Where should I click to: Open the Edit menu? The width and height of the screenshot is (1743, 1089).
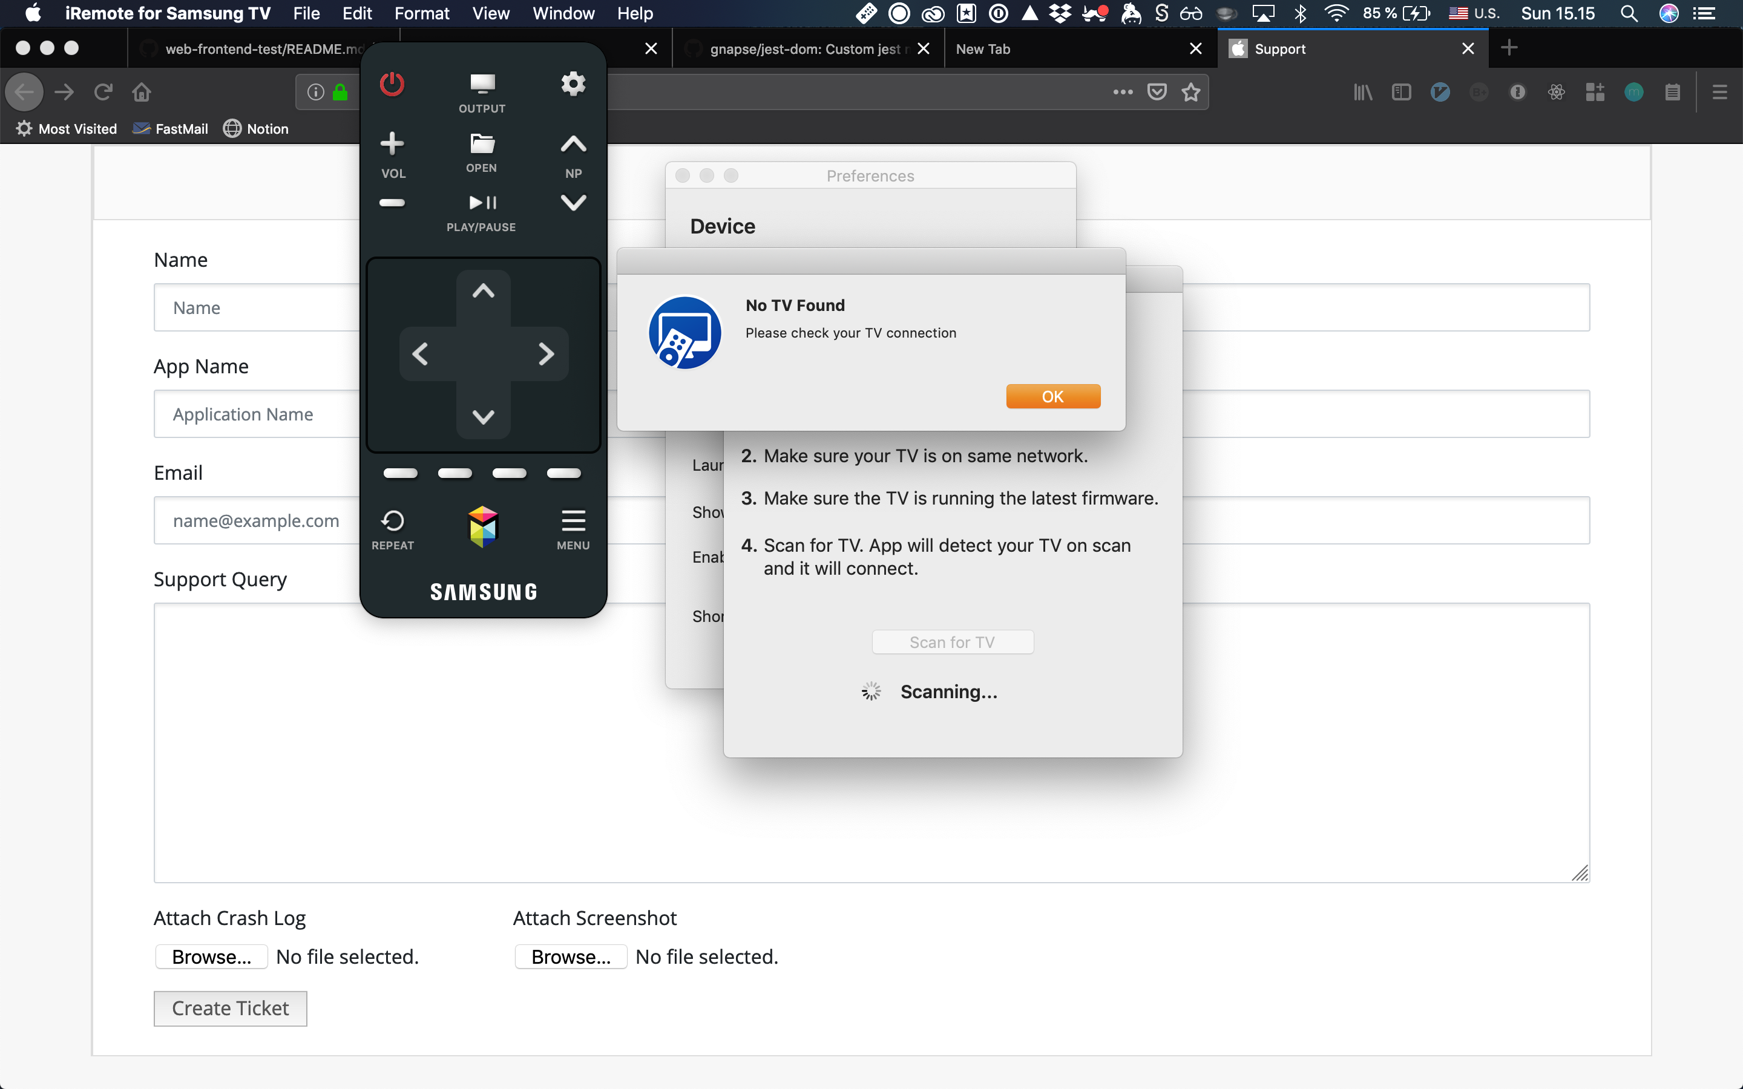pos(357,13)
